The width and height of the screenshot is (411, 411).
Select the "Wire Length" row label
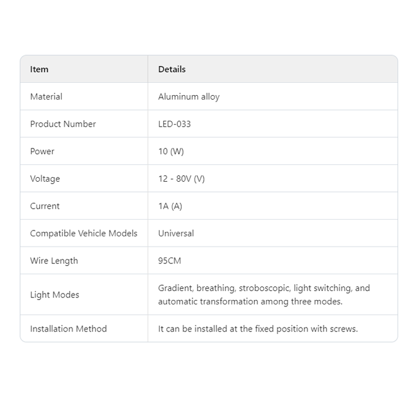[54, 261]
